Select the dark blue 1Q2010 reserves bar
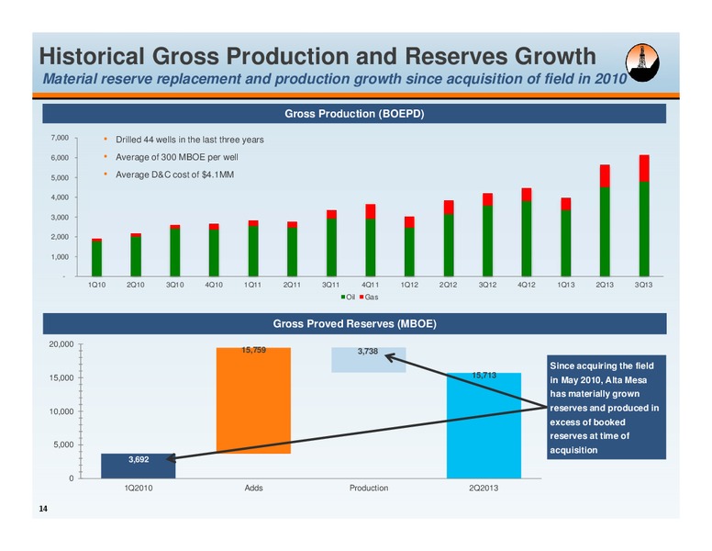This screenshot has width=712, height=551. [x=138, y=466]
